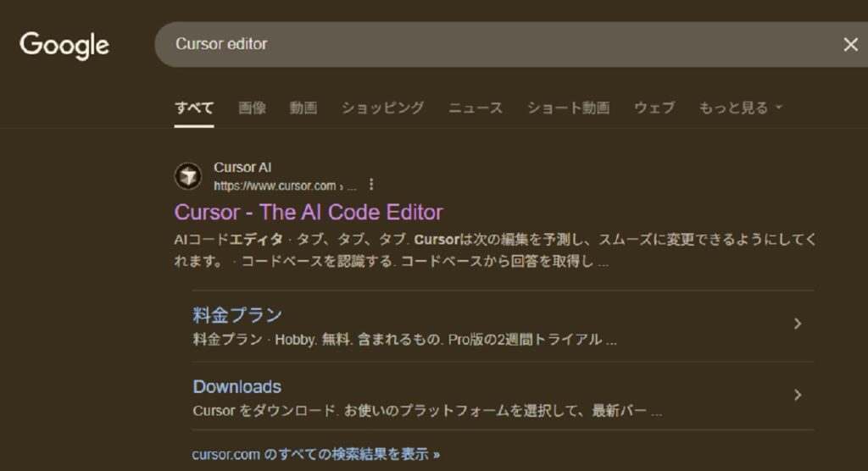The image size is (868, 471).
Task: Open the ショッピング tab
Action: [382, 108]
